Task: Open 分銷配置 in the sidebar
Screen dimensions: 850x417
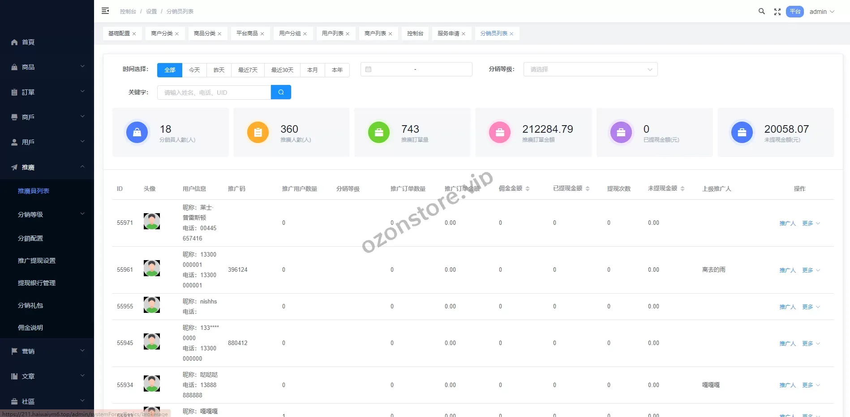Action: 30,239
